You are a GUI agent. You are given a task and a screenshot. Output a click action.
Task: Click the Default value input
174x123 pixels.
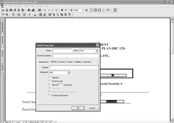tap(73, 67)
